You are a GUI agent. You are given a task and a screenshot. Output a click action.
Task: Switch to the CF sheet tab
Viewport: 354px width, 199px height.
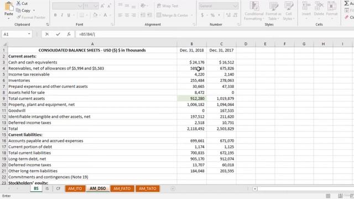click(58, 188)
